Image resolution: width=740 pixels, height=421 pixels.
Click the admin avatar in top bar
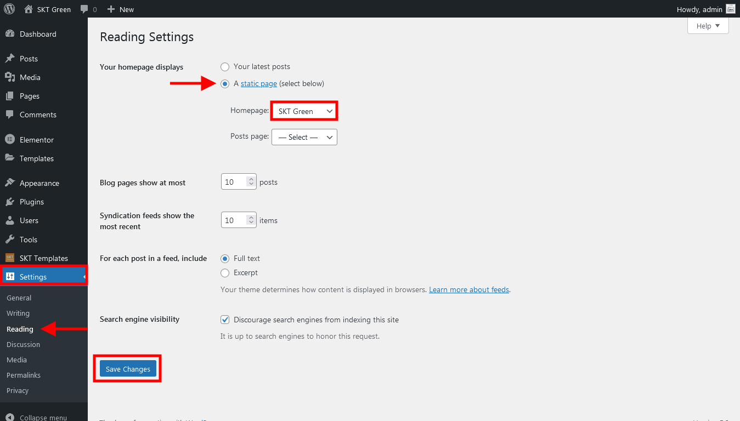tap(731, 9)
